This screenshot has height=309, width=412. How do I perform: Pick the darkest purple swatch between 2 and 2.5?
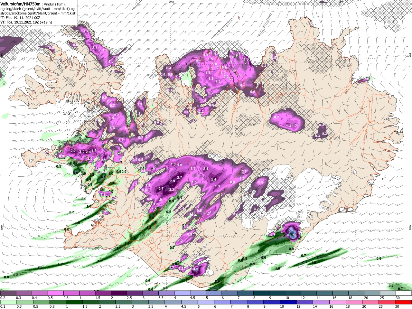[x=119, y=293]
